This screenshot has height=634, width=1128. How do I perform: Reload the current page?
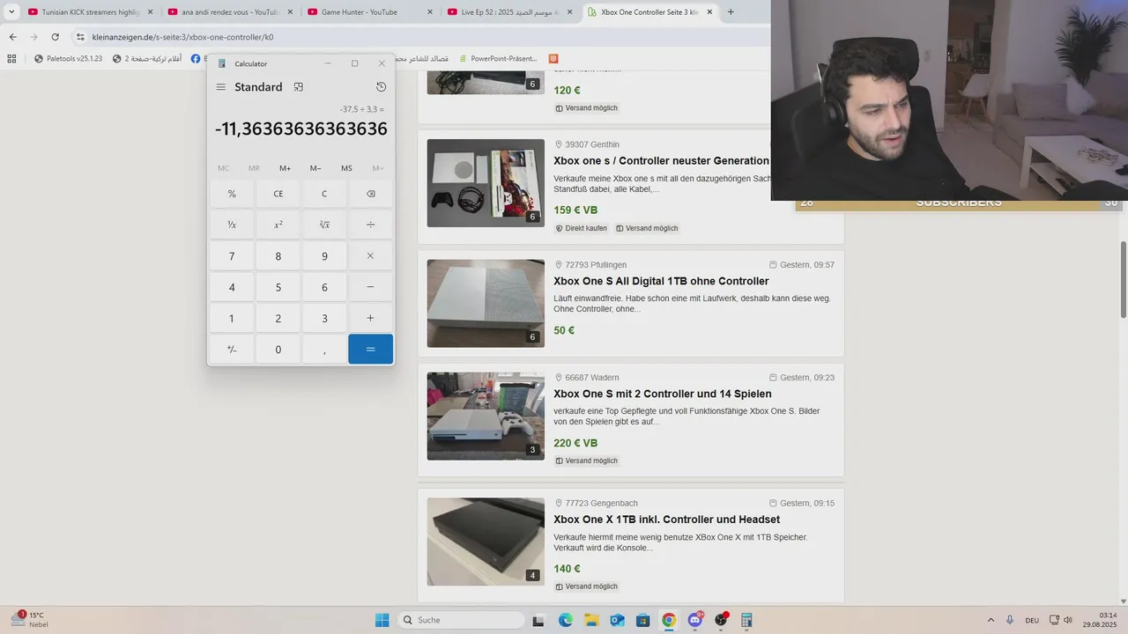click(55, 37)
